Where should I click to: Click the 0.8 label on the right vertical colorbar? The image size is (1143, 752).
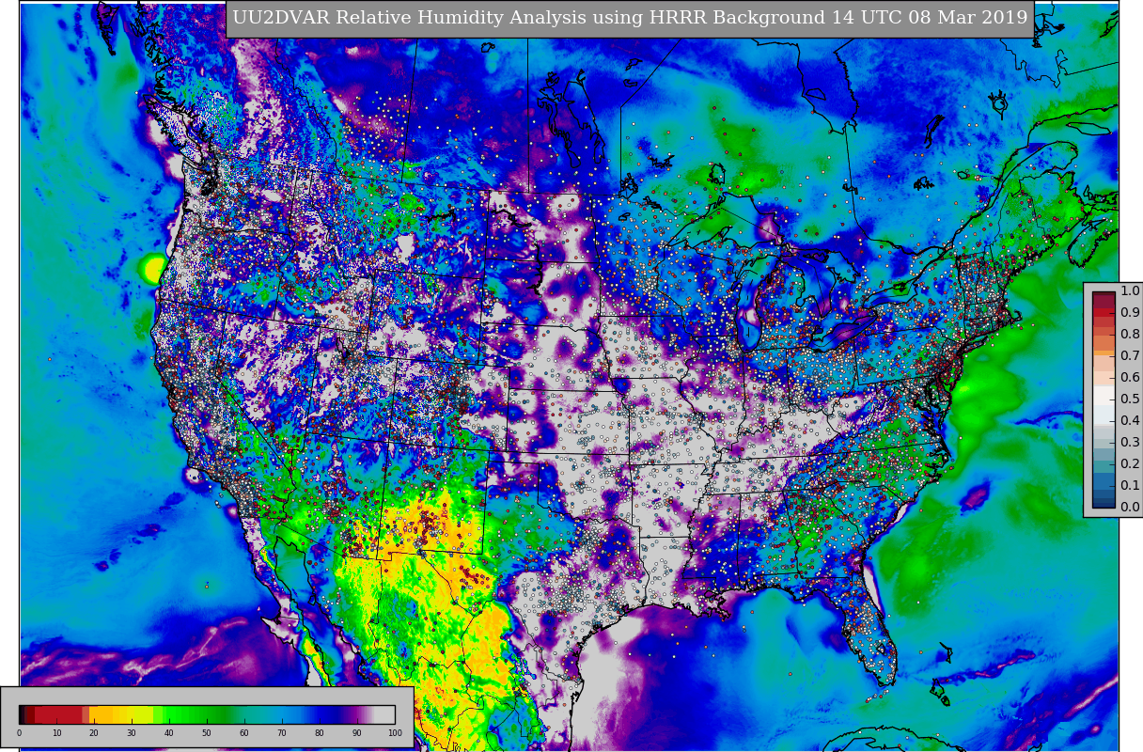point(1130,334)
